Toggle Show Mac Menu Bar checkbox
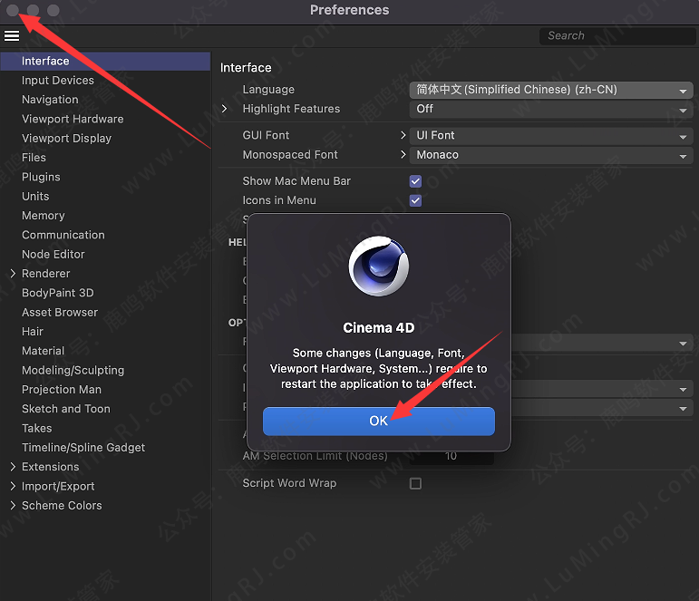The height and width of the screenshot is (601, 699). [415, 181]
